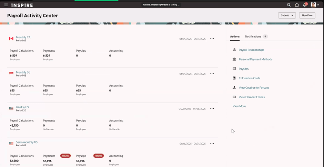
Task: Click the Personal Payment Methods bank icon
Action: (234, 59)
